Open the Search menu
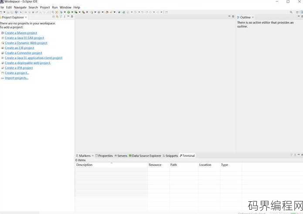 (x=33, y=7)
